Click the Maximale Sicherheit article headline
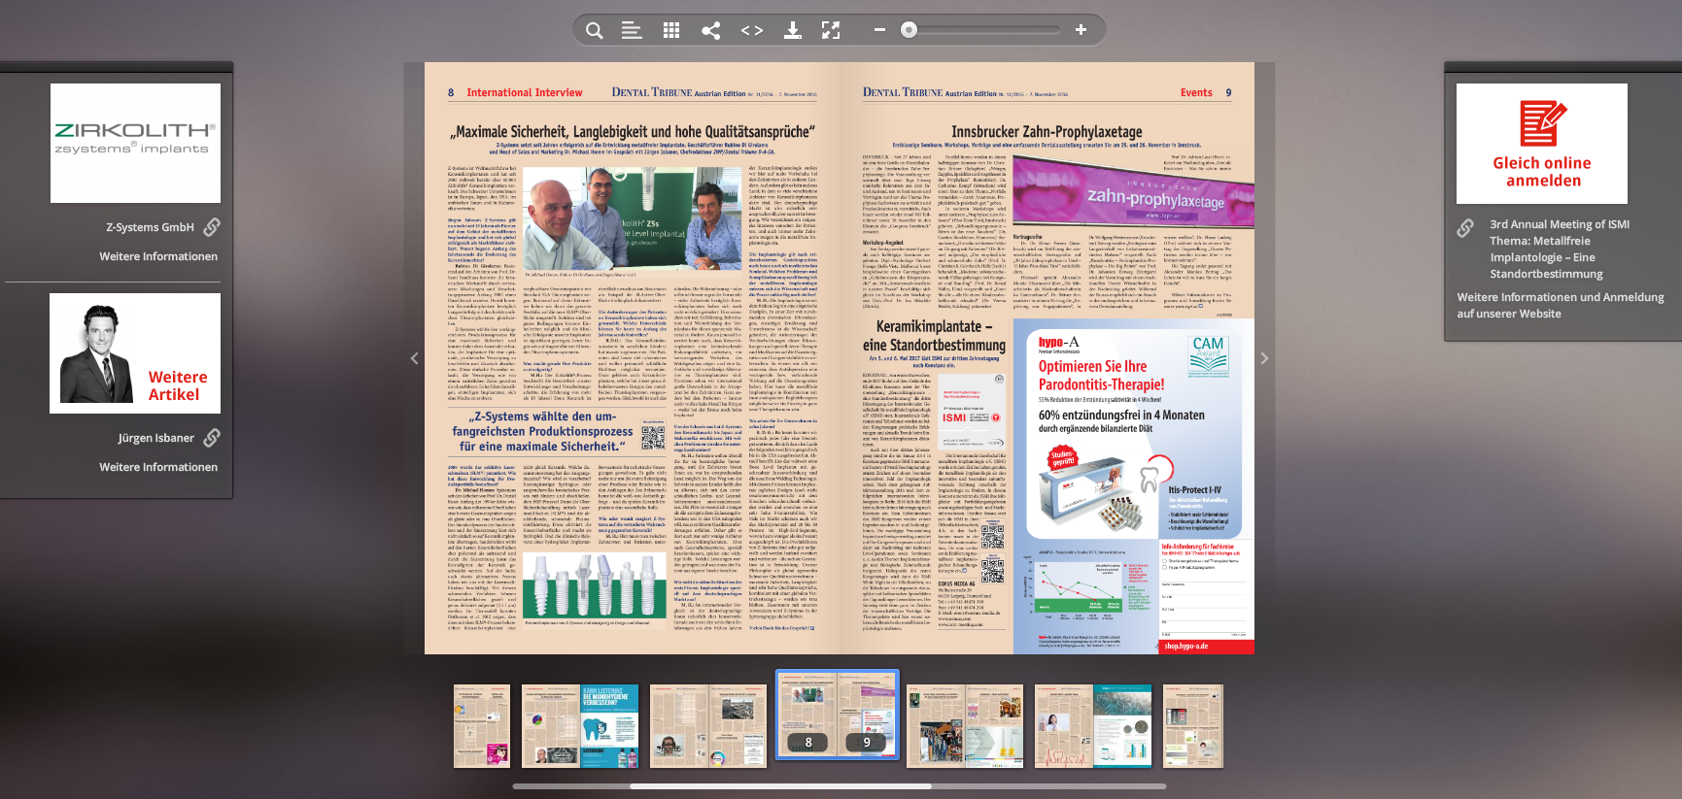This screenshot has height=799, width=1682. tap(632, 132)
